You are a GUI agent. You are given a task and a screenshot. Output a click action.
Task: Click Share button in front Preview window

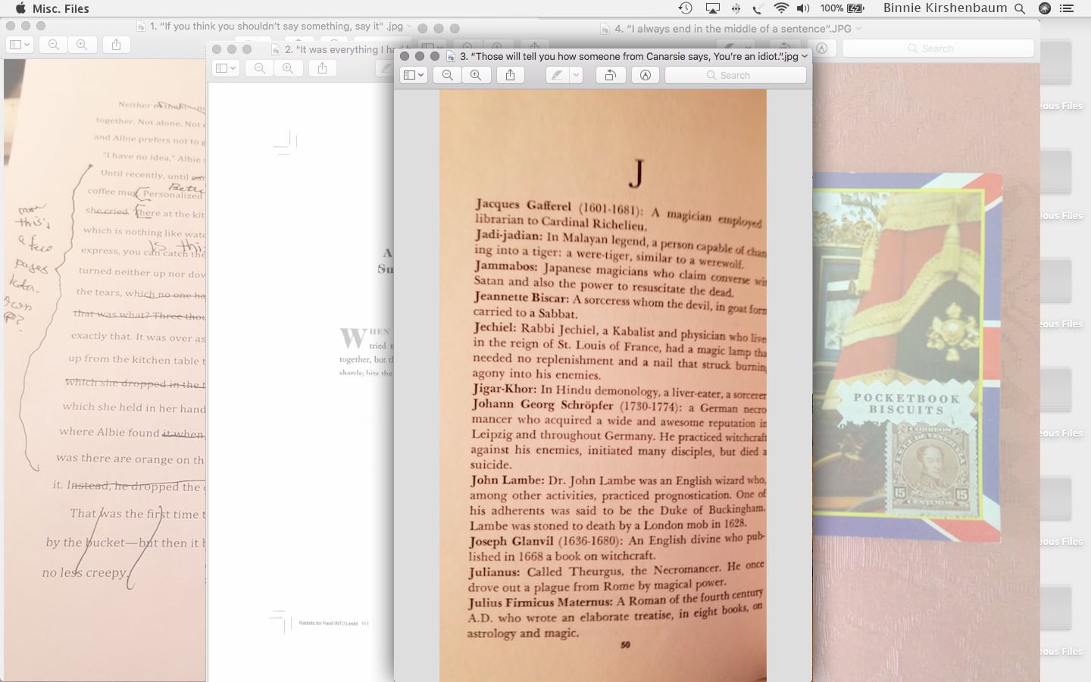(x=511, y=75)
